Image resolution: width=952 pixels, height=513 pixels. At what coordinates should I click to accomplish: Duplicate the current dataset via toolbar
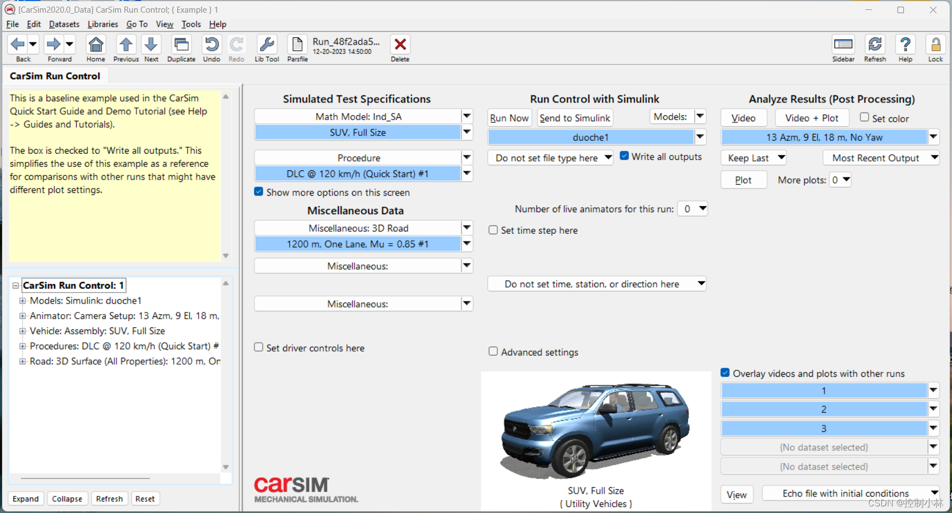(x=181, y=45)
